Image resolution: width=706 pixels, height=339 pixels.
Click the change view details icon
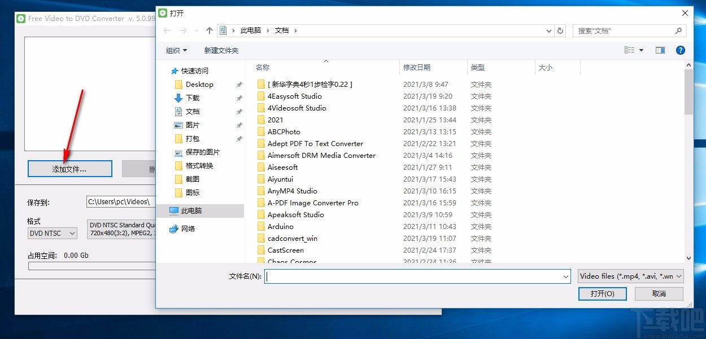[x=629, y=50]
